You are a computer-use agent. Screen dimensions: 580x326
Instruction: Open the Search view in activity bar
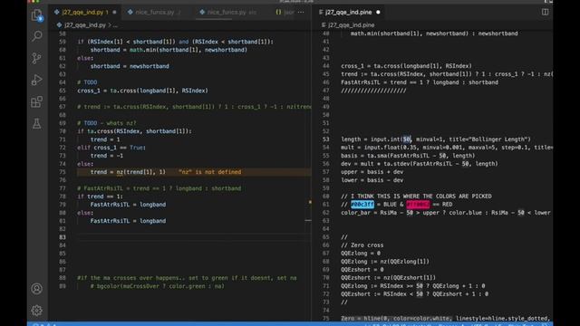pyautogui.click(x=36, y=36)
